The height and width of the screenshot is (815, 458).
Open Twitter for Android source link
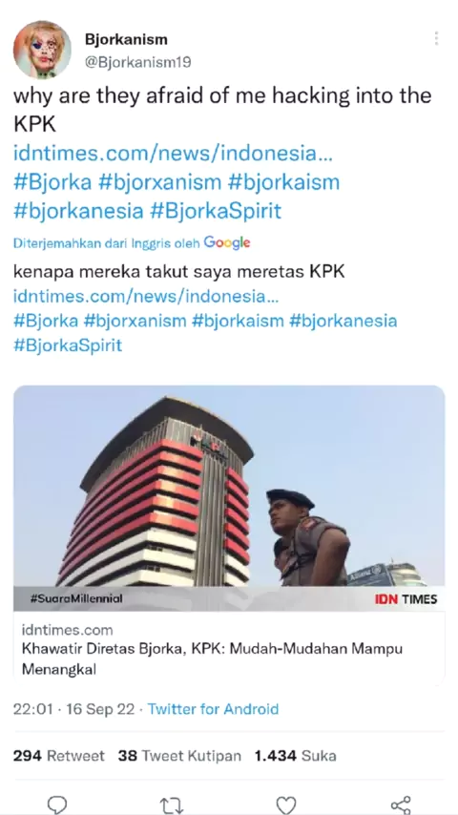[x=213, y=709]
